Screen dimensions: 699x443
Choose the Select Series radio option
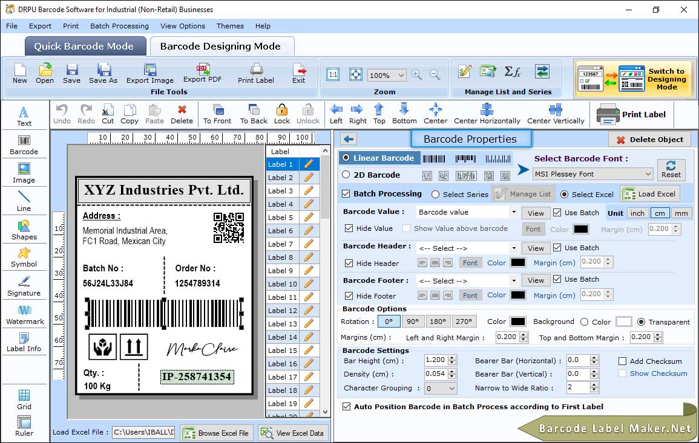click(x=436, y=195)
